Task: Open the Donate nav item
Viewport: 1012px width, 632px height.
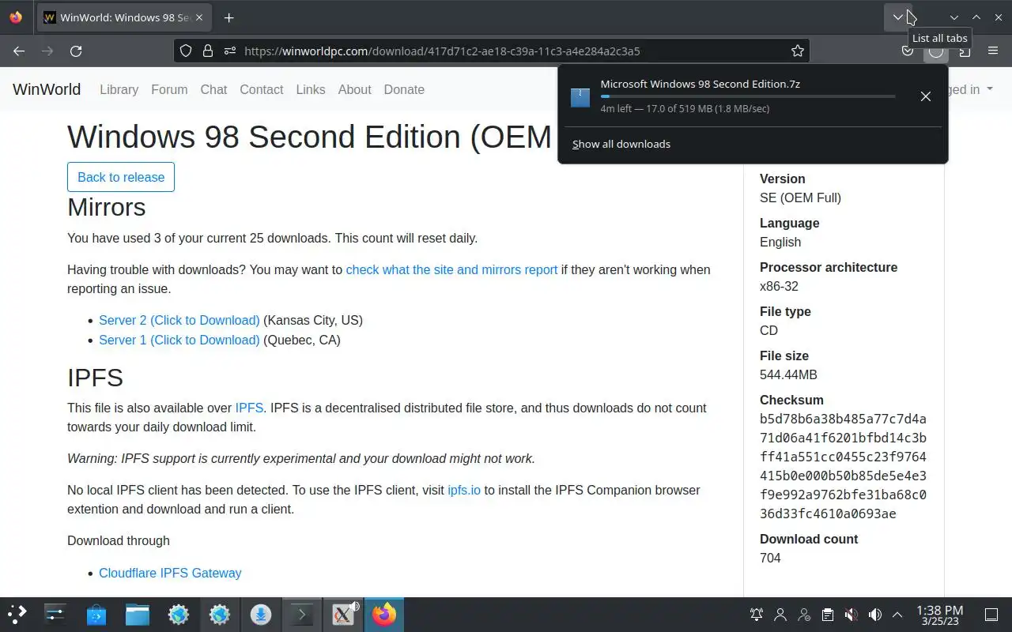Action: (x=404, y=89)
